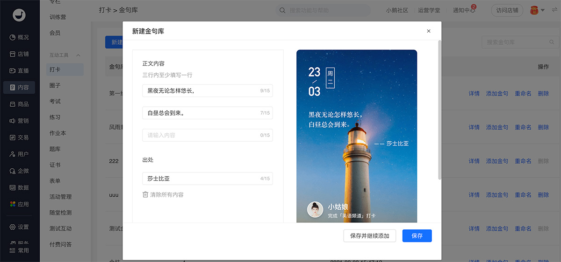The image size is (561, 262).
Task: Click the trash icon to clear all content
Action: [x=145, y=194]
